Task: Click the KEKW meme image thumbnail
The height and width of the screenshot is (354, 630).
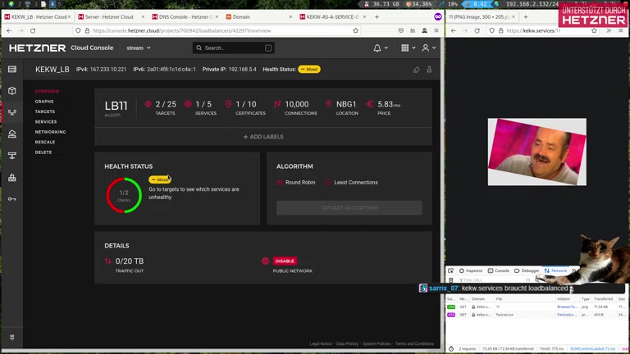Action: click(x=536, y=152)
